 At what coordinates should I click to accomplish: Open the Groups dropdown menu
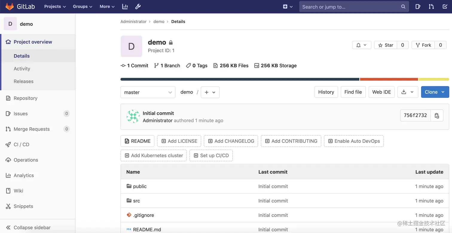[83, 7]
